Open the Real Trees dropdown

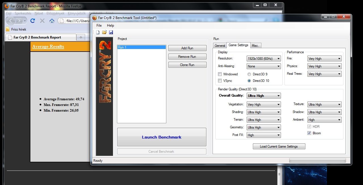click(324, 74)
